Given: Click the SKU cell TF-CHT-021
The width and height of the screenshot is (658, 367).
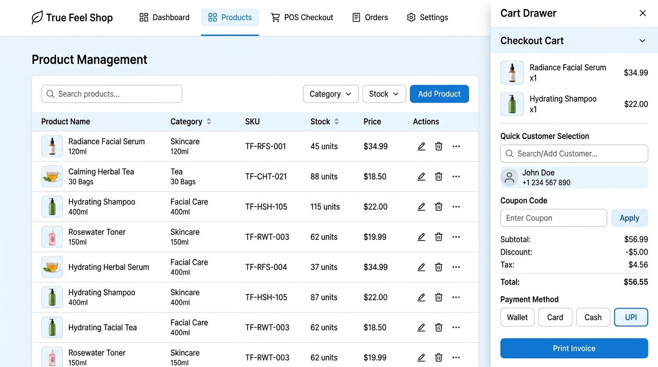Looking at the screenshot, I should [x=266, y=176].
